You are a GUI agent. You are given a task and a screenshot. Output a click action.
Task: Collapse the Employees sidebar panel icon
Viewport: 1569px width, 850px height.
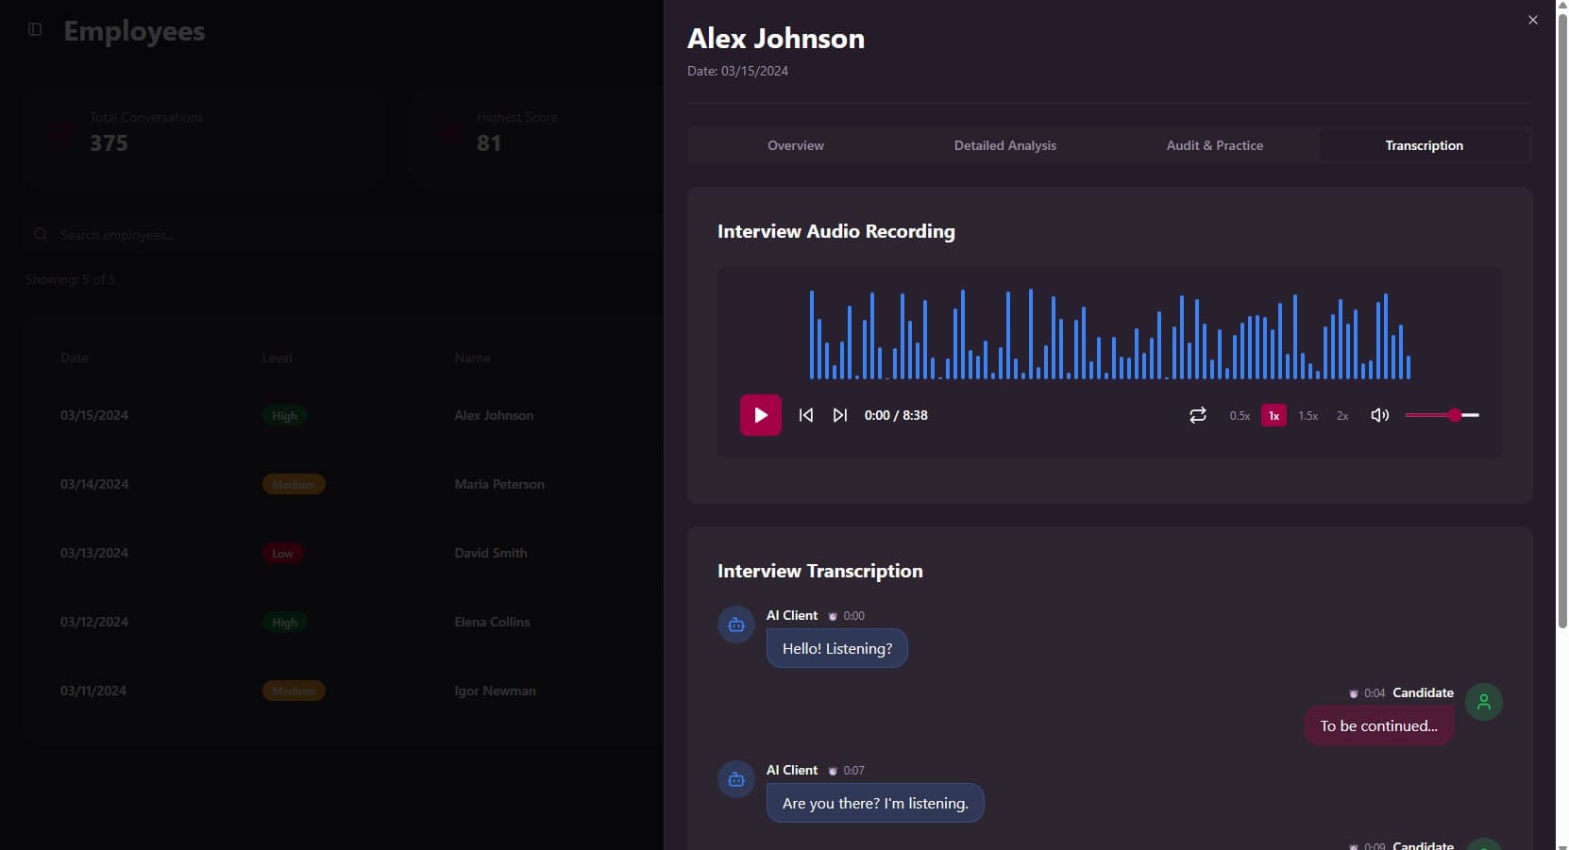coord(35,29)
